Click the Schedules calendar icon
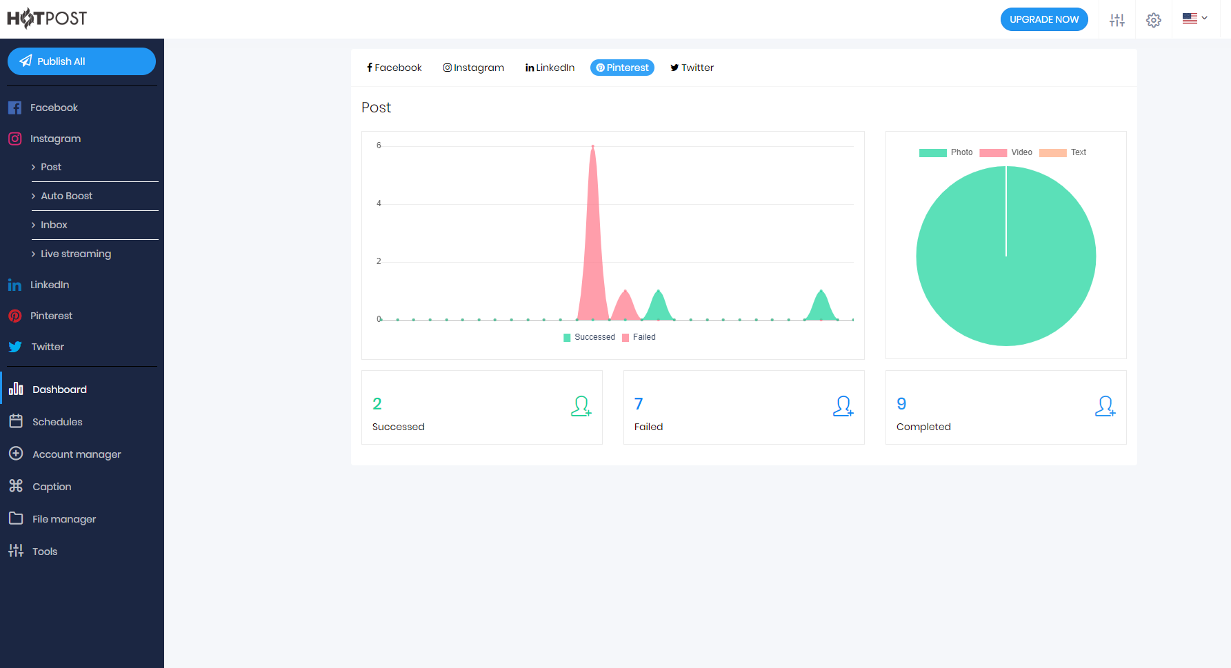 pyautogui.click(x=16, y=421)
